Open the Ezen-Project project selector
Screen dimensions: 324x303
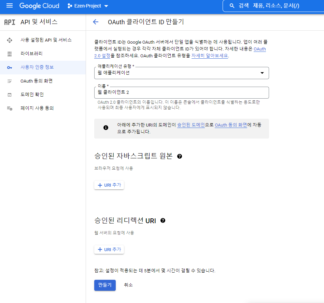(88, 6)
